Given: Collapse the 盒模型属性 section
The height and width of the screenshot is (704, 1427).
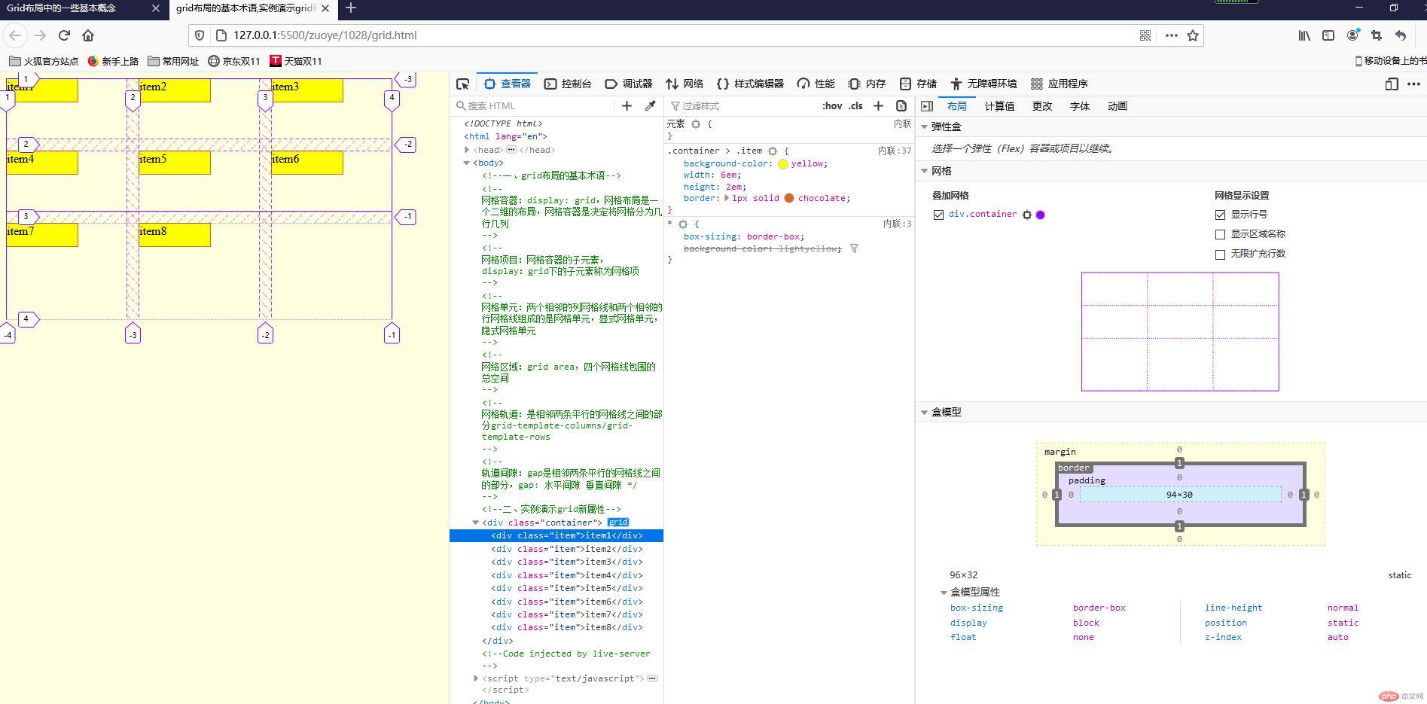Looking at the screenshot, I should point(944,593).
